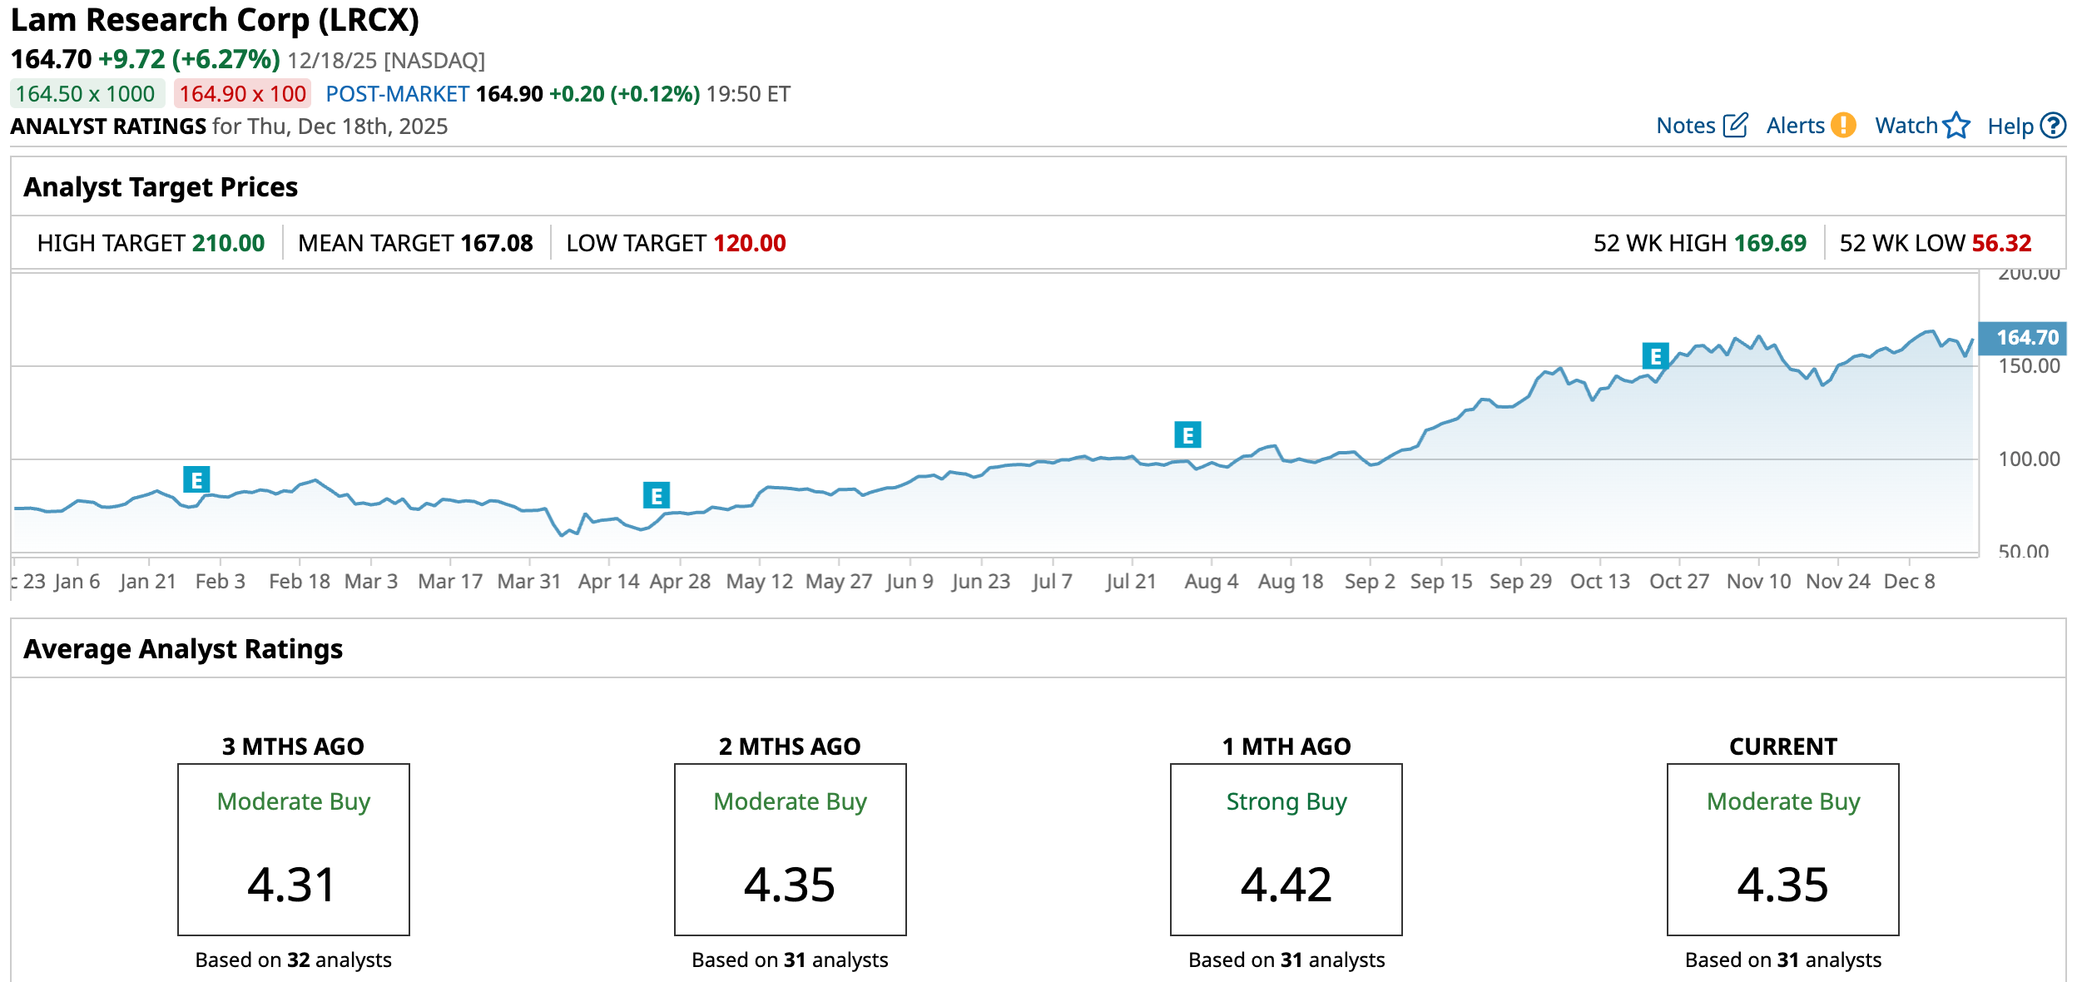Viewport: 2077px width, 982px height.
Task: Select the 3 MTHS AGO rating box
Action: point(293,849)
